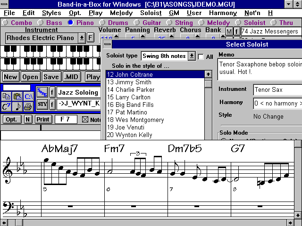Click the paste clipboard icon
The height and width of the screenshot is (226, 302).
(17, 97)
